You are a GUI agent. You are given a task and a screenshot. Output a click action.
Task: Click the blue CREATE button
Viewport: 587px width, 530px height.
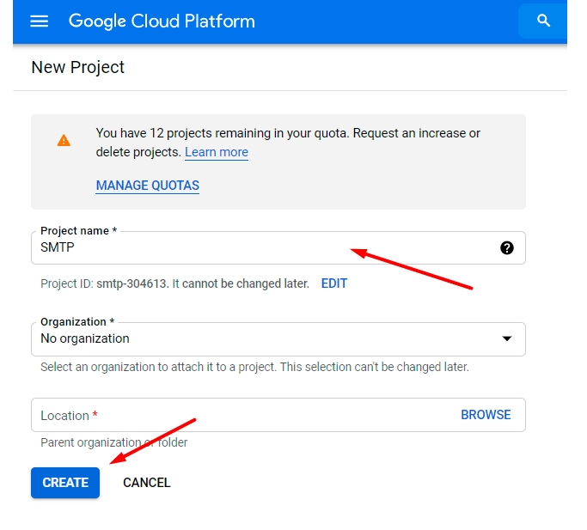(65, 483)
